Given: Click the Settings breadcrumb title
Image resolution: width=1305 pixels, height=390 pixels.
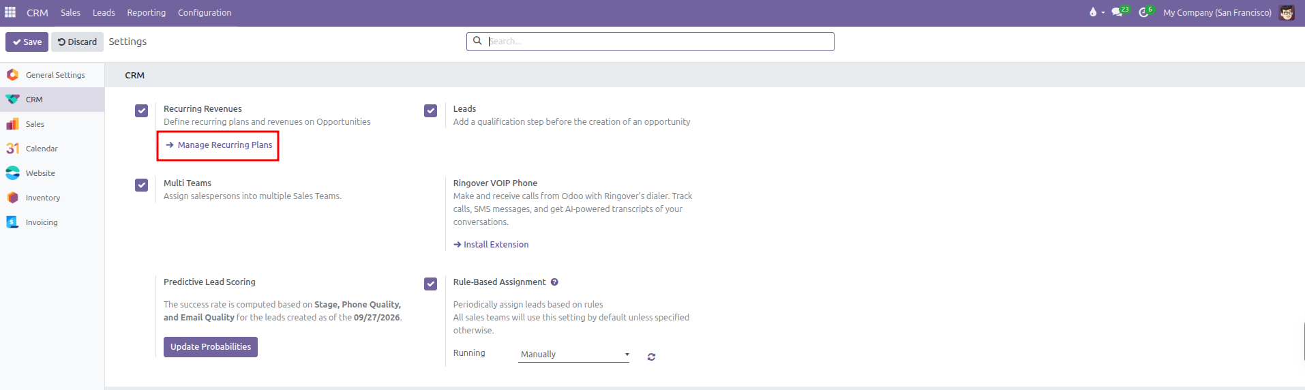Looking at the screenshot, I should tap(127, 42).
